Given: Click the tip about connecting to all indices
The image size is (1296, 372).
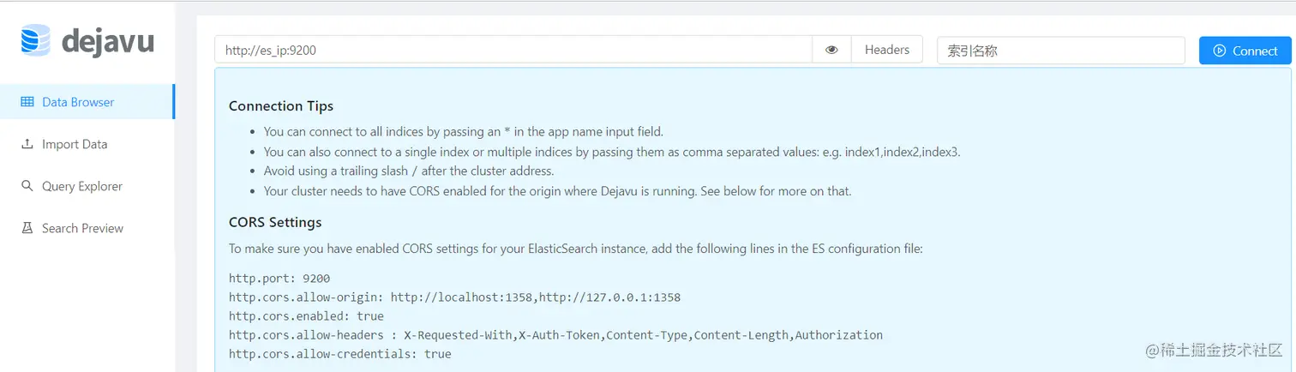Looking at the screenshot, I should [464, 132].
